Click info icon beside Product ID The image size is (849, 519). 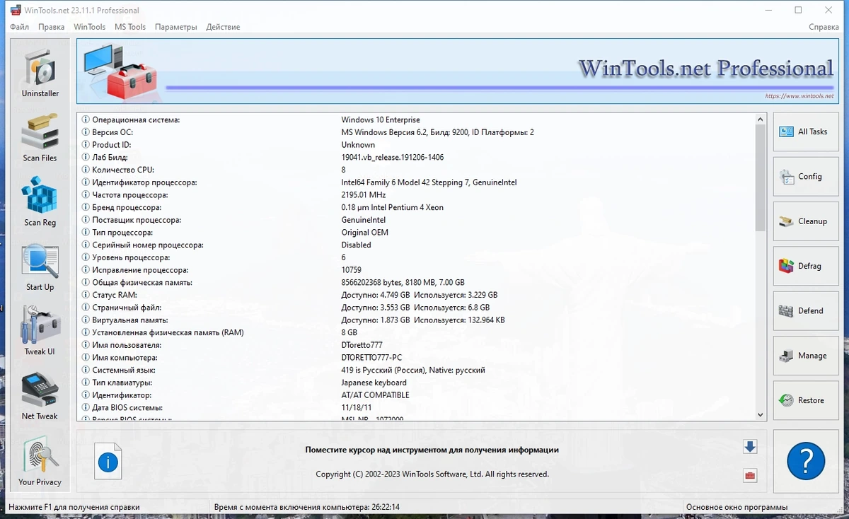coord(86,145)
